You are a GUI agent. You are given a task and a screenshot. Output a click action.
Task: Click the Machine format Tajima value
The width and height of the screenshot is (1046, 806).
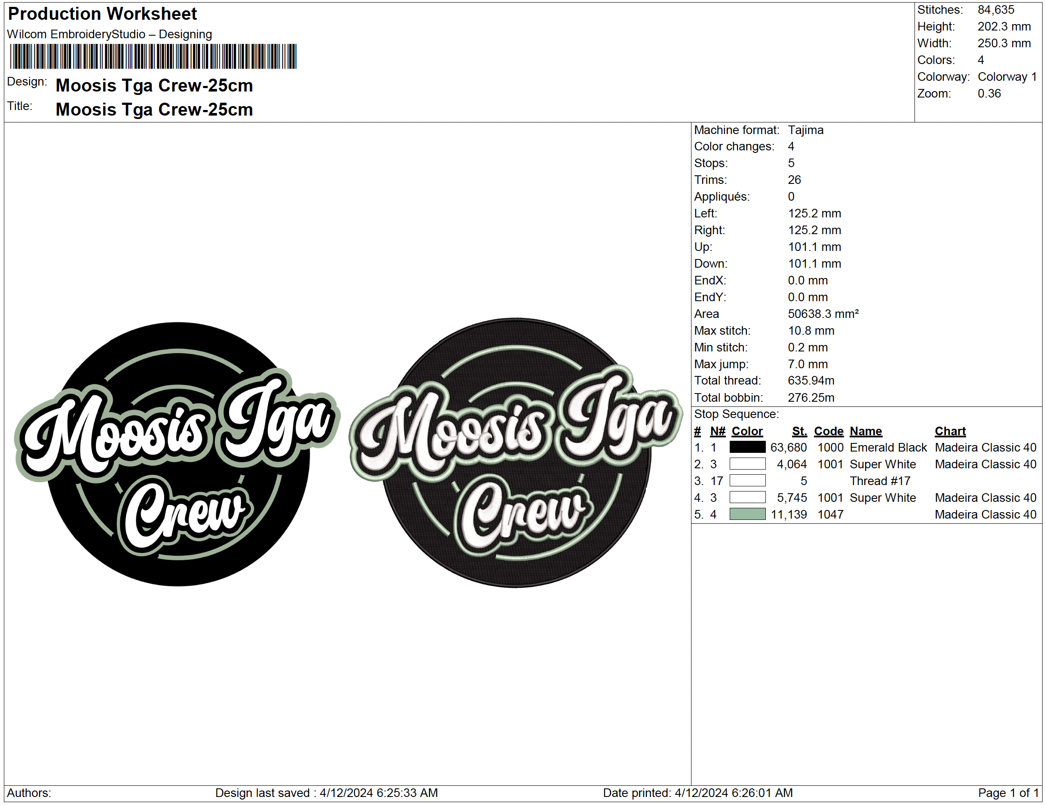[806, 130]
